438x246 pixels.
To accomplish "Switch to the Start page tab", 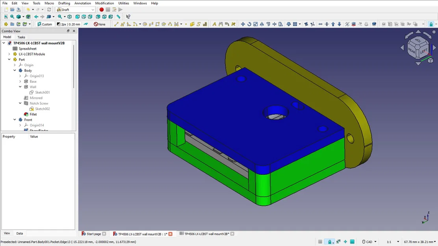I will [x=94, y=234].
